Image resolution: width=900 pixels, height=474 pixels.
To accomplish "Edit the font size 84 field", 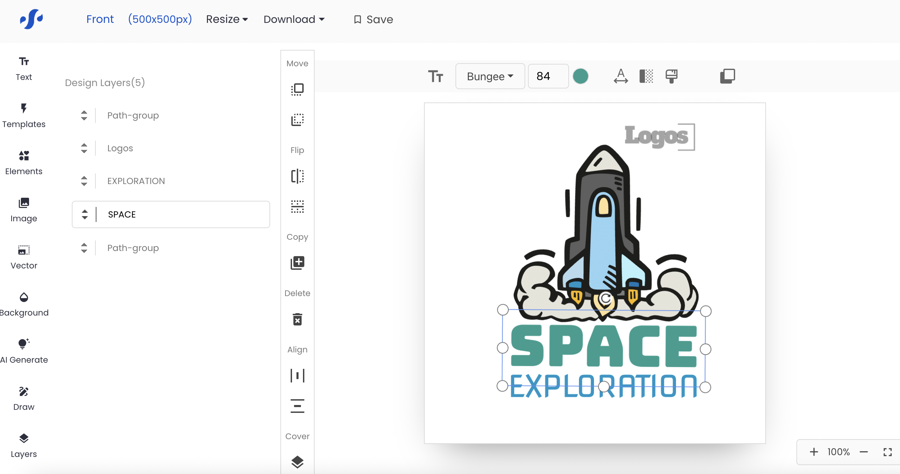I will tap(548, 76).
